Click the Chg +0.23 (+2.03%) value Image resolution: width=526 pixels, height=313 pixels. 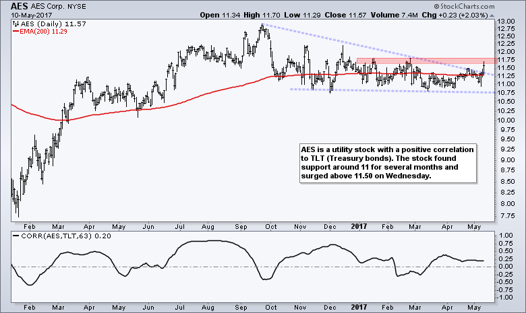(455, 15)
